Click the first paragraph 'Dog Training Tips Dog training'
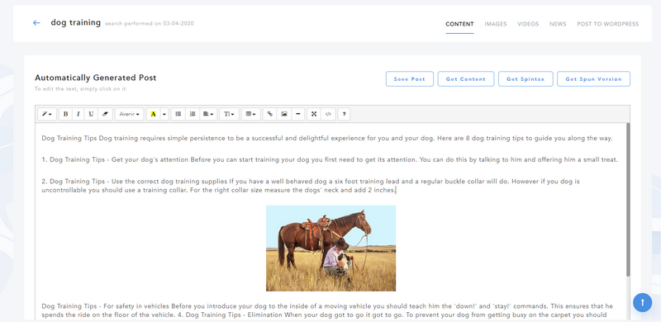 click(x=327, y=138)
